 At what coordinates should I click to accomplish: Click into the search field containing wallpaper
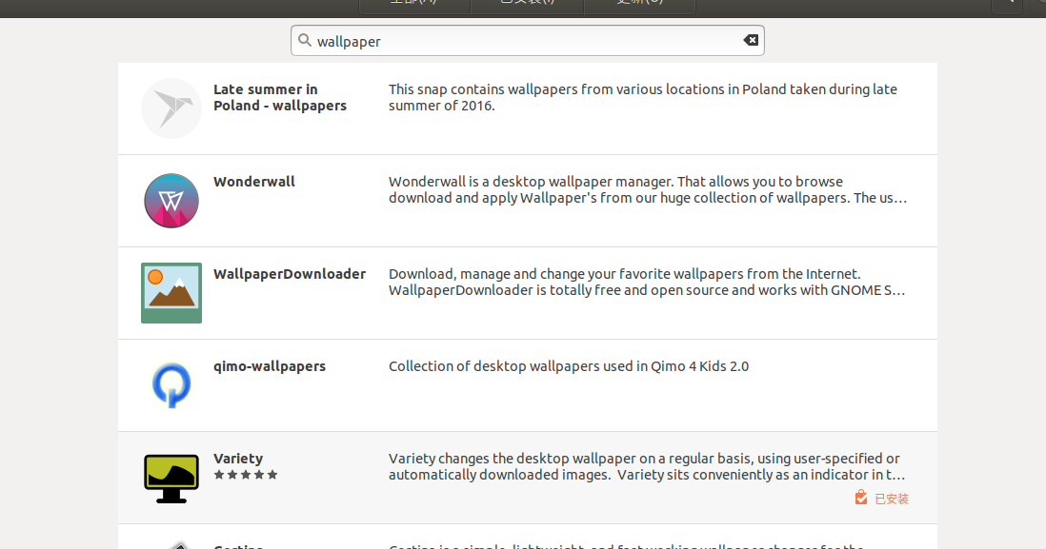click(x=527, y=41)
